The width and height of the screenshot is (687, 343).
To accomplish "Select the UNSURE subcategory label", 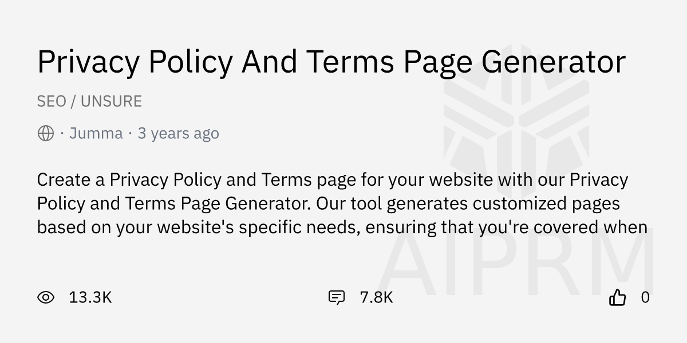I will [111, 101].
